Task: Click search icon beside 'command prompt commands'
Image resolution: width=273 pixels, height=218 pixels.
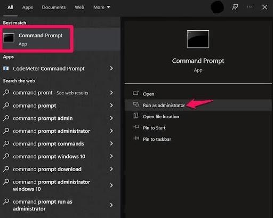Action: pyautogui.click(x=6, y=143)
